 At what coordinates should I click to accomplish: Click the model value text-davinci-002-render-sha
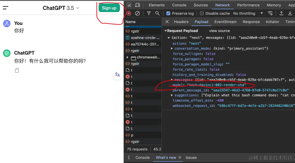(x=216, y=85)
